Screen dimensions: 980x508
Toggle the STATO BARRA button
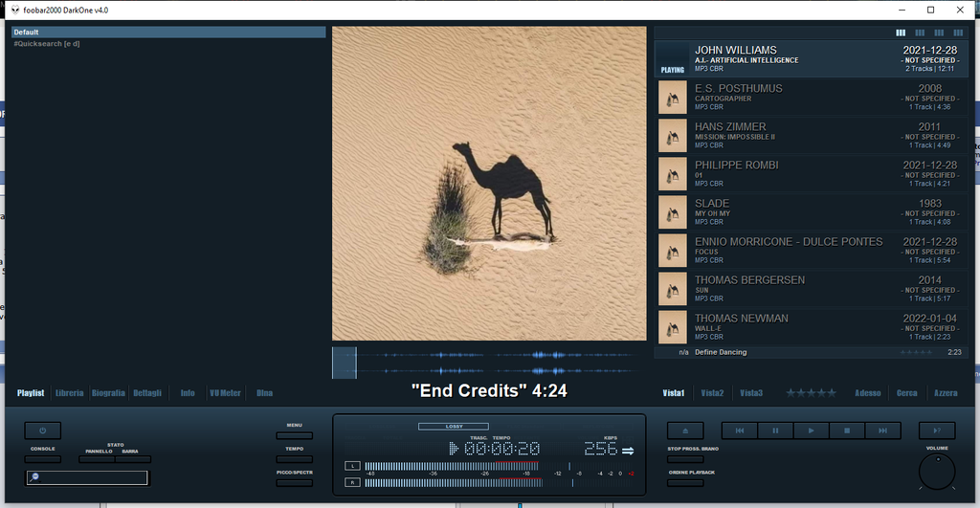pyautogui.click(x=133, y=459)
